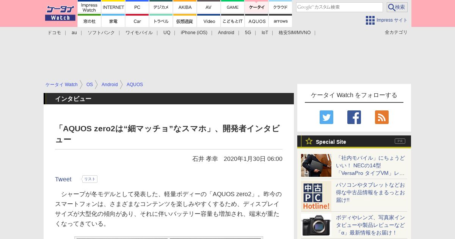Open the GAME Watch tab
455x239 pixels.
233,7
